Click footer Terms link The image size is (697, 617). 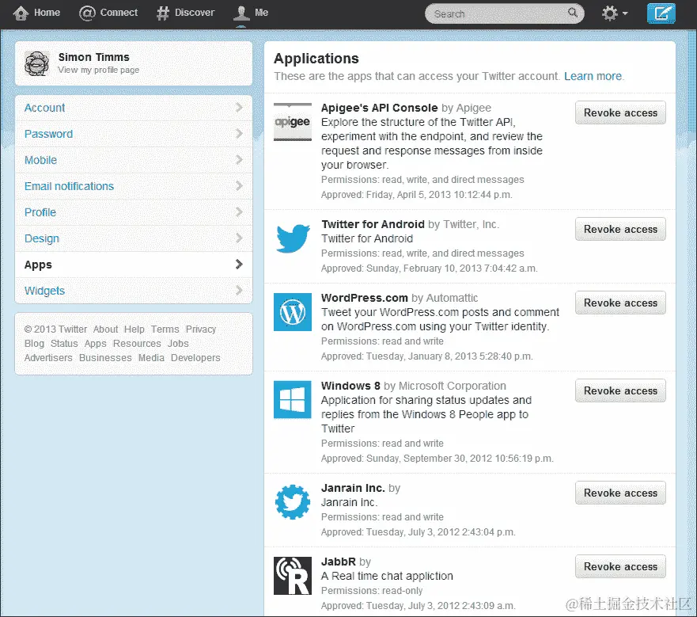[165, 329]
